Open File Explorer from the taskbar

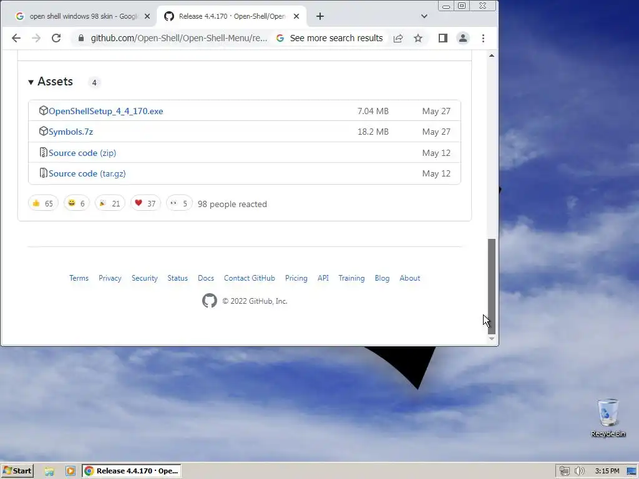coord(49,472)
